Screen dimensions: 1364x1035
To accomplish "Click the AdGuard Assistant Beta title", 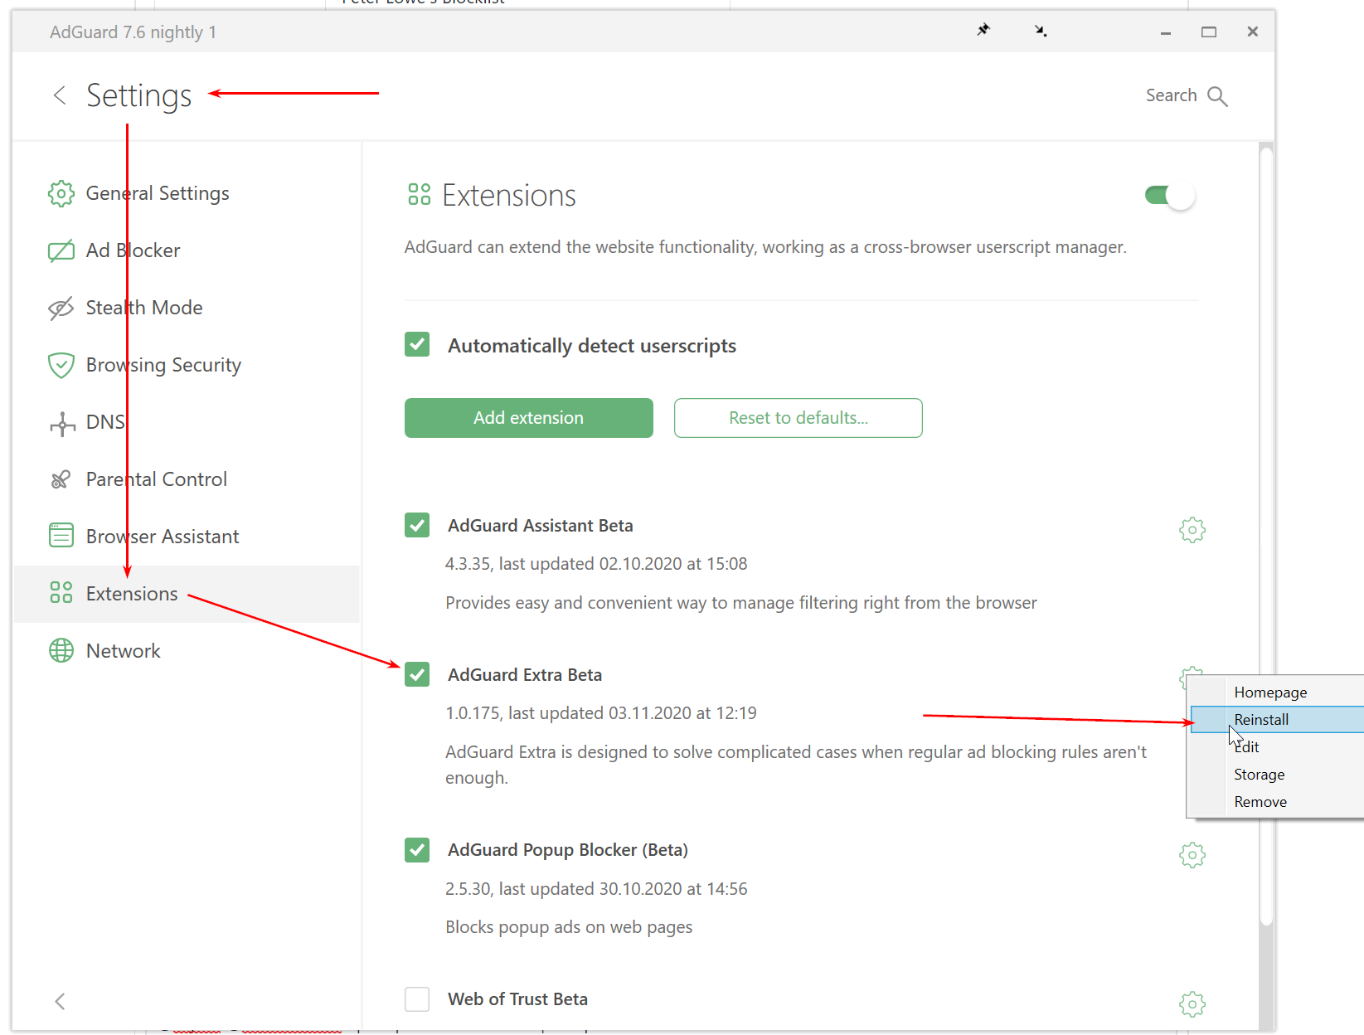I will (541, 526).
